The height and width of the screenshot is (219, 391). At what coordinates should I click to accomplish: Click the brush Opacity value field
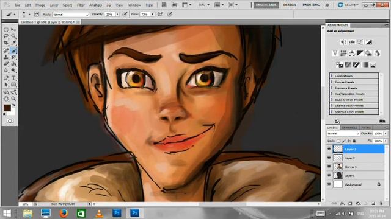(x=110, y=15)
